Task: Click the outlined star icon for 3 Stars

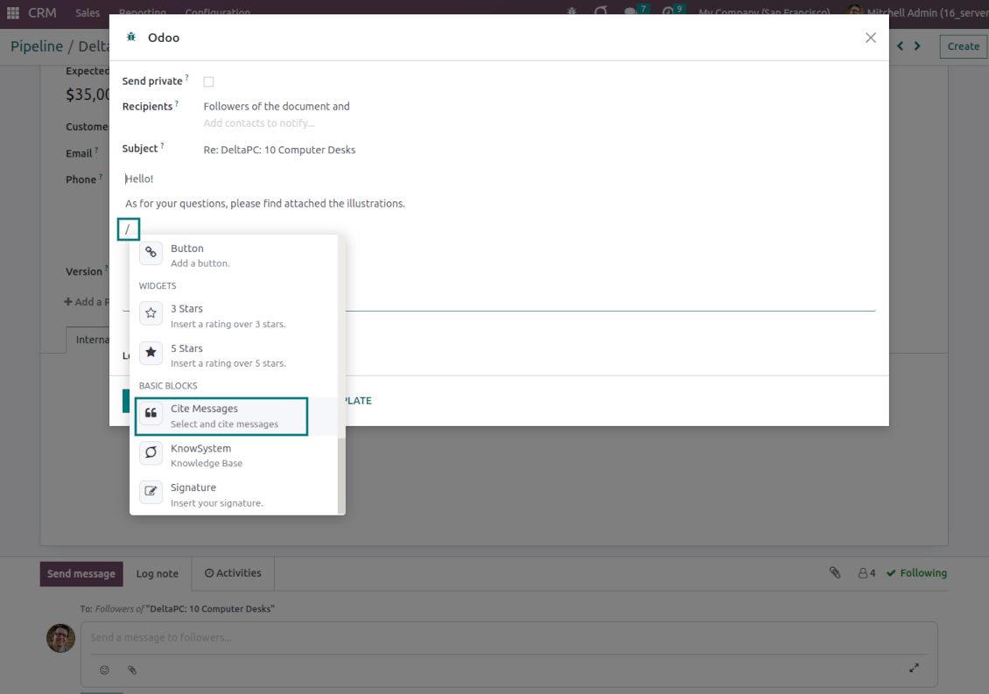Action: click(151, 313)
